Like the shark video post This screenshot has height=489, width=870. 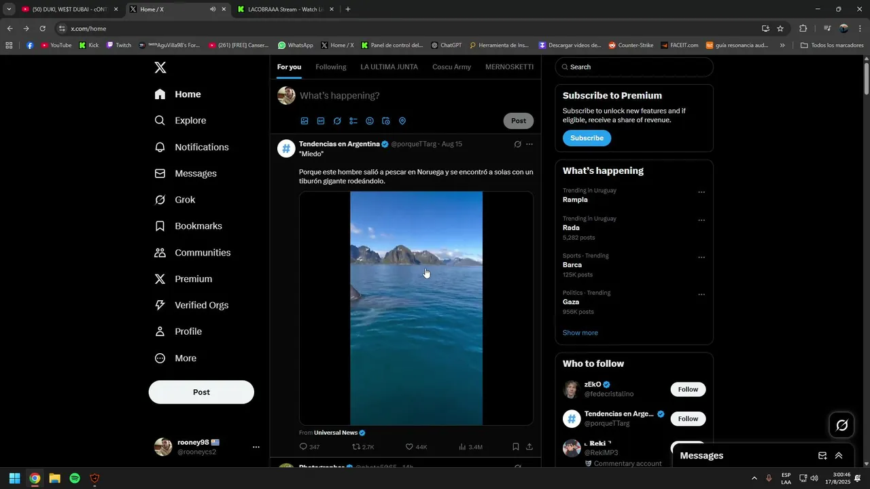click(x=416, y=447)
